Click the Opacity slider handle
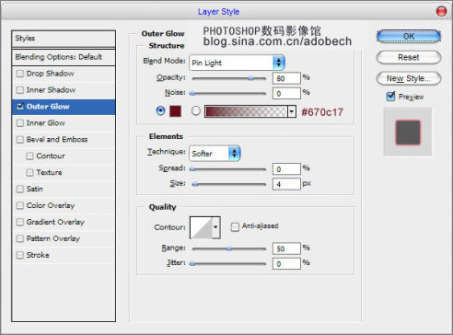Viewport: 453px width, 335px height. point(251,78)
